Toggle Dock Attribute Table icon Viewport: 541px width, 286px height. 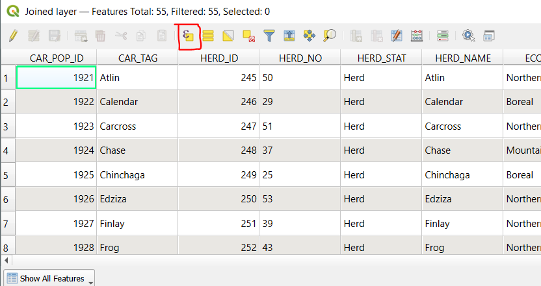(x=489, y=36)
